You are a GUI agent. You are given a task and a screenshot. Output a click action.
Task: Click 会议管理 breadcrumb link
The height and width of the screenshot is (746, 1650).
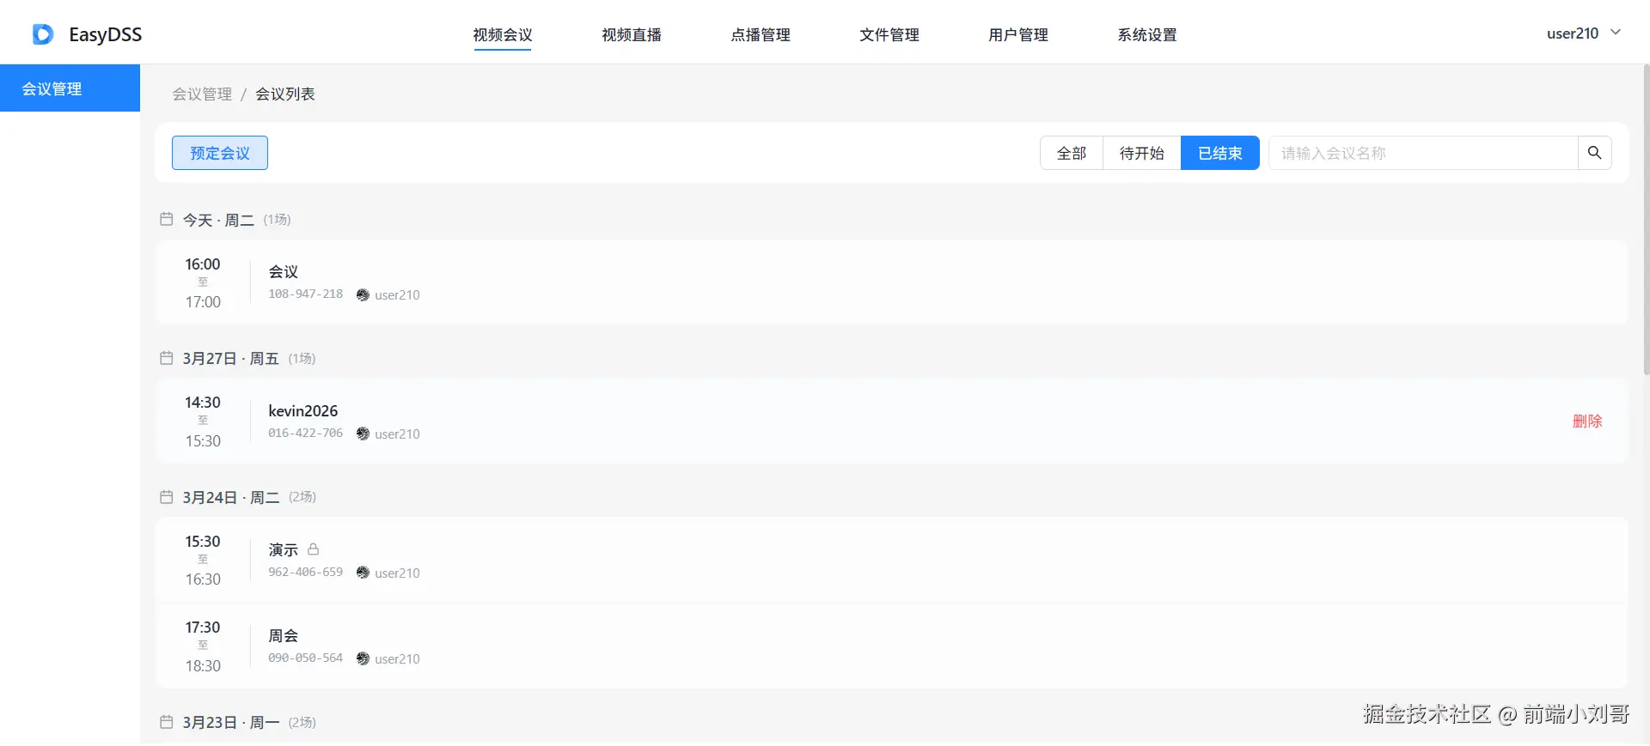point(202,94)
